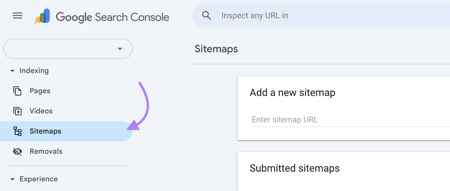Click the Google Search Console logo icon
The image size is (450, 191).
(42, 16)
